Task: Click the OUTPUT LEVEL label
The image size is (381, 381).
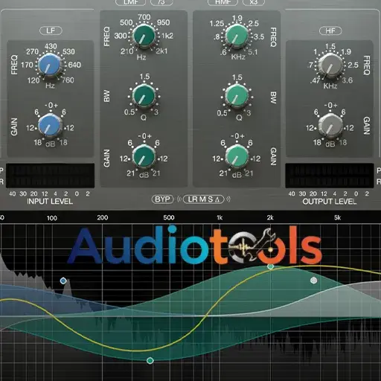Action: point(330,202)
